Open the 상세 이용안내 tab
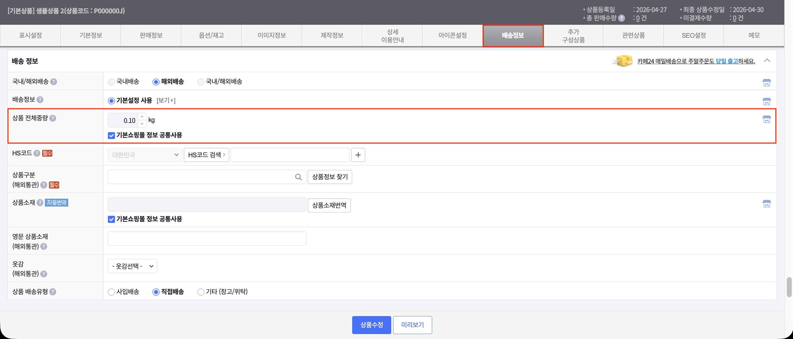 pos(392,36)
